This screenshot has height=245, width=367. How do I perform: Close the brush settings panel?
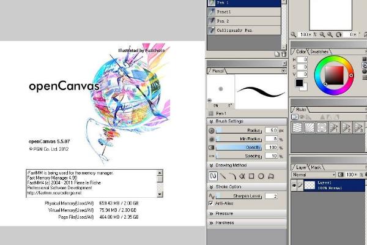tap(284, 63)
